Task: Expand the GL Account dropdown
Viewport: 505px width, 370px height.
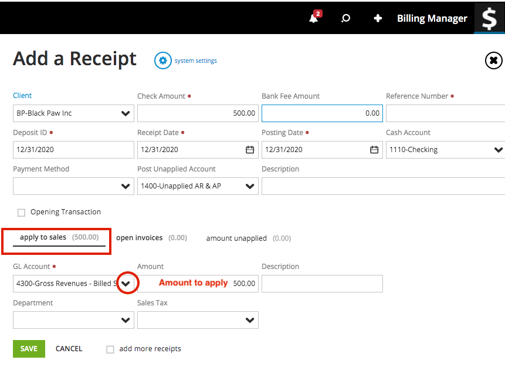Action: [x=126, y=284]
